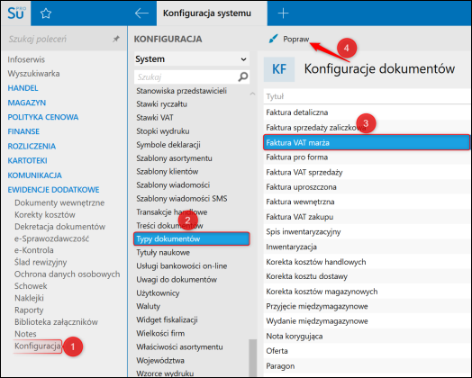
Task: Open e-Kontrola
Action: click(34, 250)
